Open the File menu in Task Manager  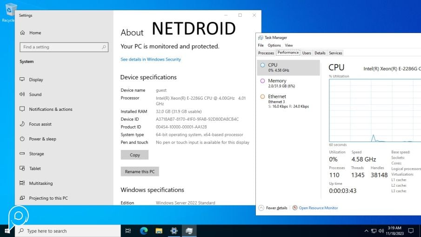click(x=261, y=46)
